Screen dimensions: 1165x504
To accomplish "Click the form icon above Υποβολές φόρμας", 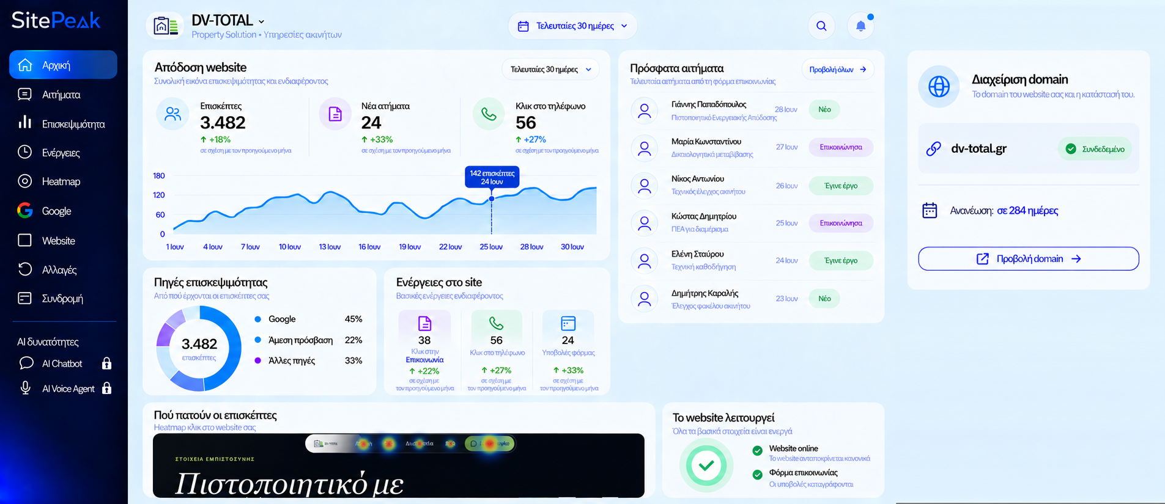I will click(568, 323).
